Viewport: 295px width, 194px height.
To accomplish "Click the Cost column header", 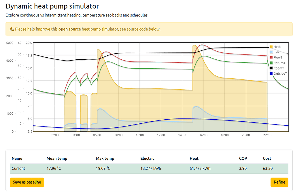I will pyautogui.click(x=267, y=158).
